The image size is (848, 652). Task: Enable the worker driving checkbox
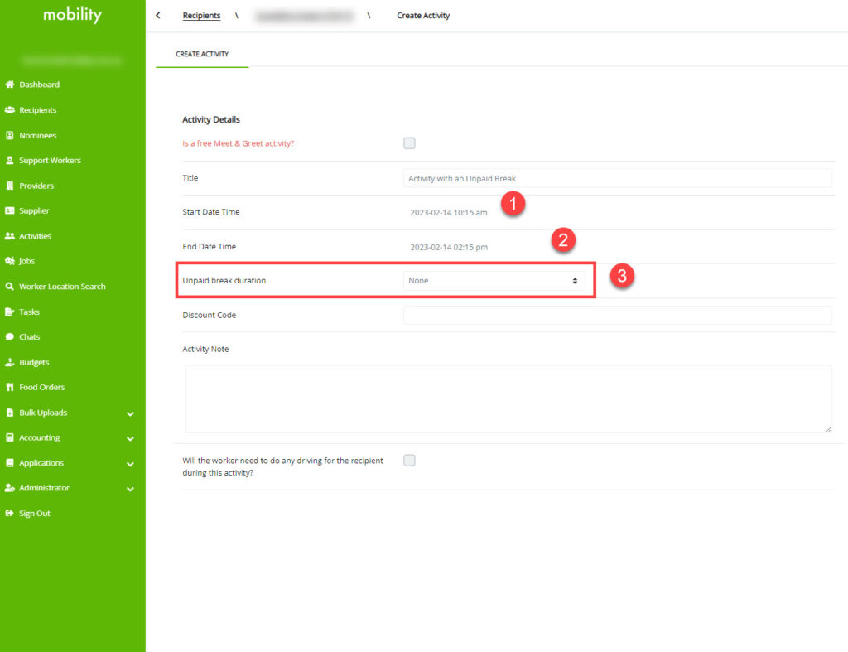409,461
